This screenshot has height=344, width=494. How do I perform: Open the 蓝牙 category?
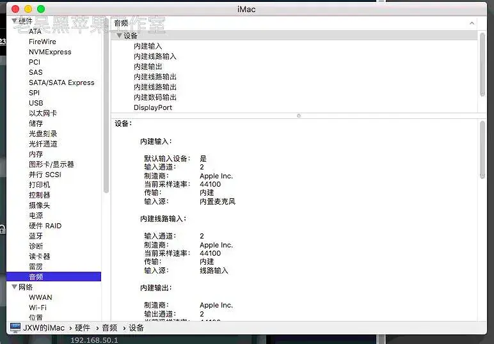tap(36, 236)
